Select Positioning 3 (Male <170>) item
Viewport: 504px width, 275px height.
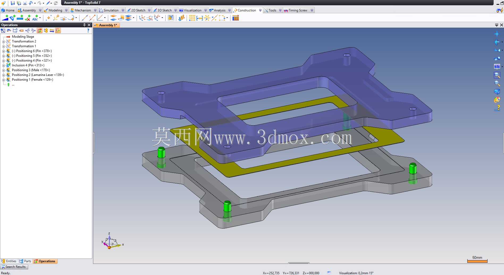pyautogui.click(x=31, y=70)
